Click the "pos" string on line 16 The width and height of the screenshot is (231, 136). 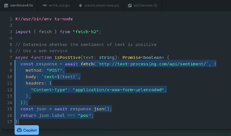84,116
